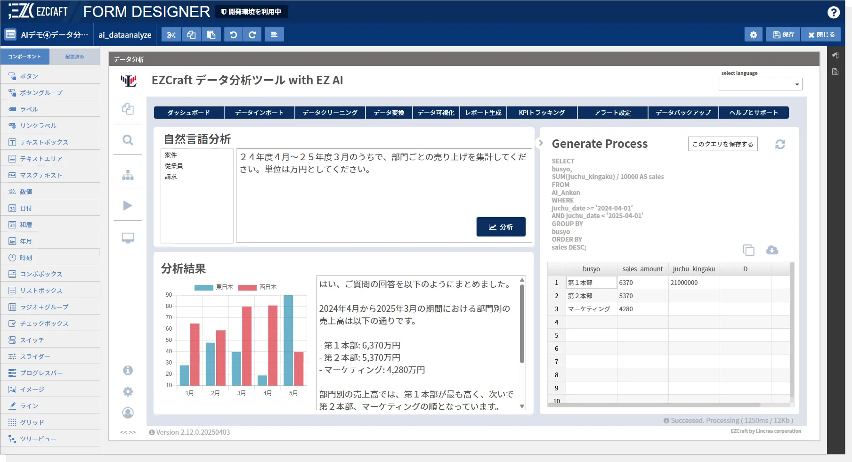Screen dimensions: 852x462
Task: Select the チェックボックス component
Action: (50, 324)
